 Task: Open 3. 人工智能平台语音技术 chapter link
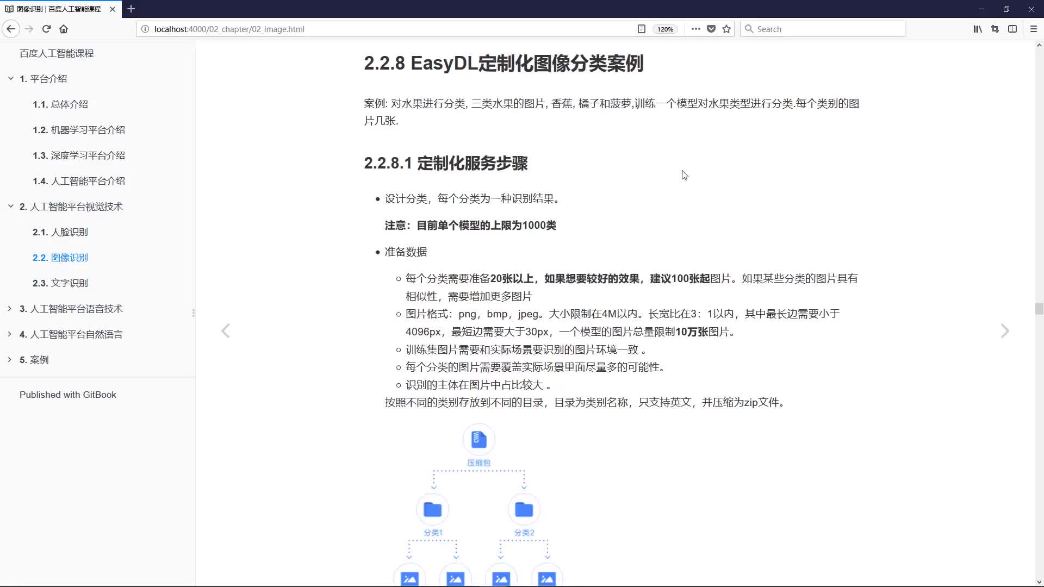(x=71, y=309)
